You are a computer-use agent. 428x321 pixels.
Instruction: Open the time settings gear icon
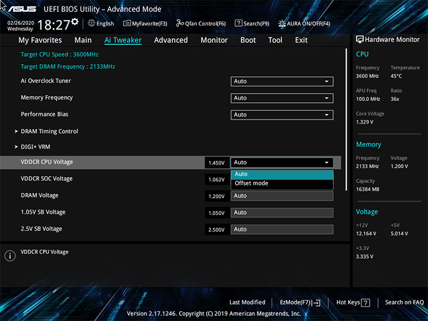point(75,21)
